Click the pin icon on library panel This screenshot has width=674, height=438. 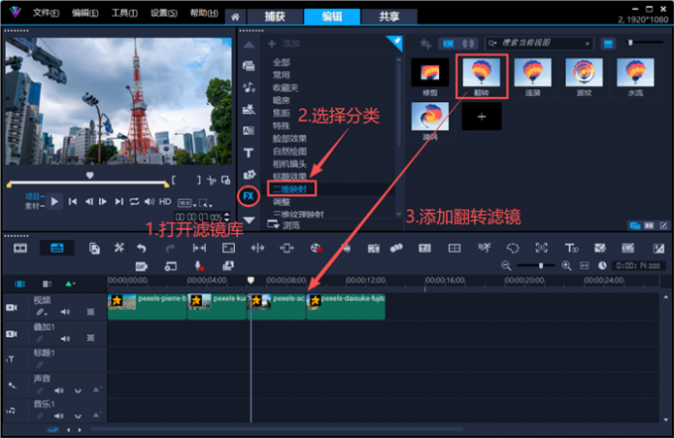[x=395, y=42]
